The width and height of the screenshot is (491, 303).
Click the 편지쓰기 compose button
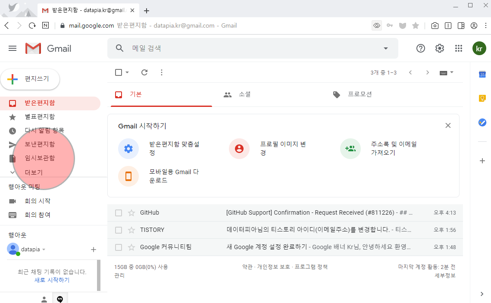(30, 79)
